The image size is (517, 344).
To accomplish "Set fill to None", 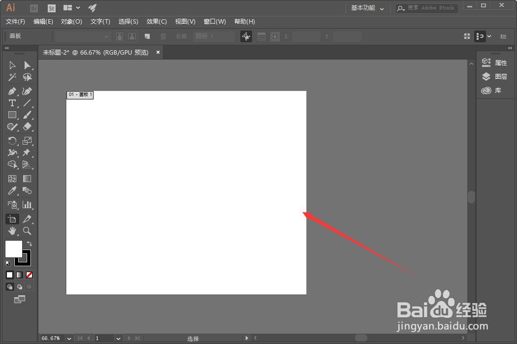I will point(30,275).
